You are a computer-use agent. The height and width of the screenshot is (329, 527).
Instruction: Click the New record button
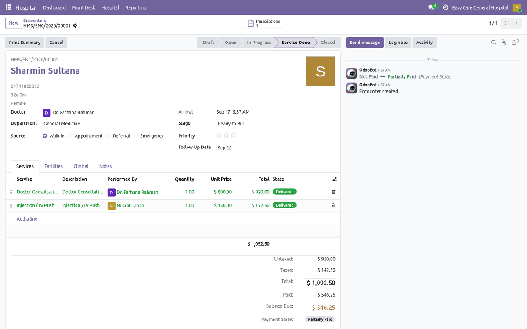(x=14, y=23)
